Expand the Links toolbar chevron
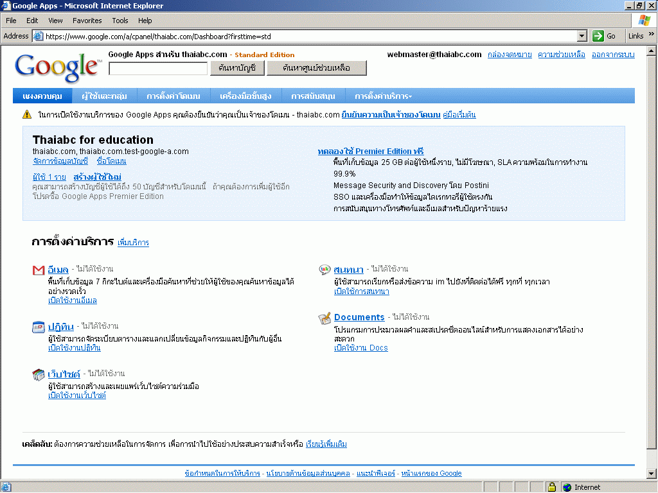This screenshot has height=493, width=658. coord(652,36)
